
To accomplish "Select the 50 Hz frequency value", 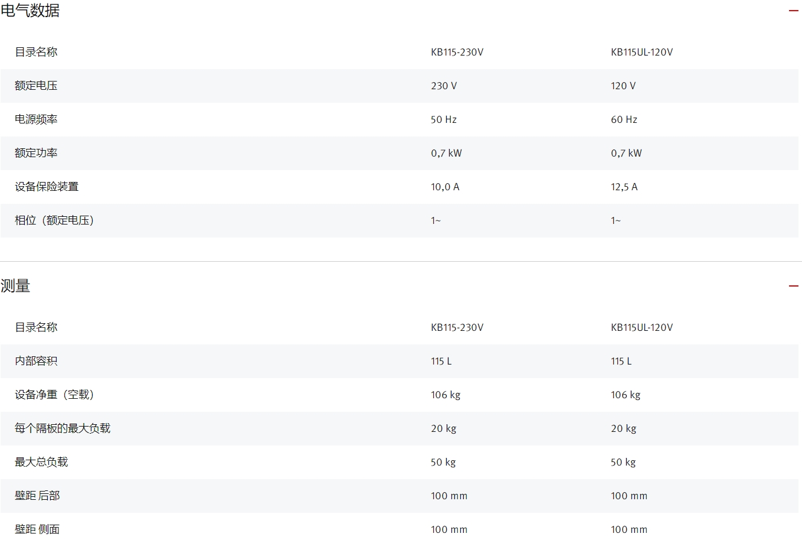I will point(444,119).
